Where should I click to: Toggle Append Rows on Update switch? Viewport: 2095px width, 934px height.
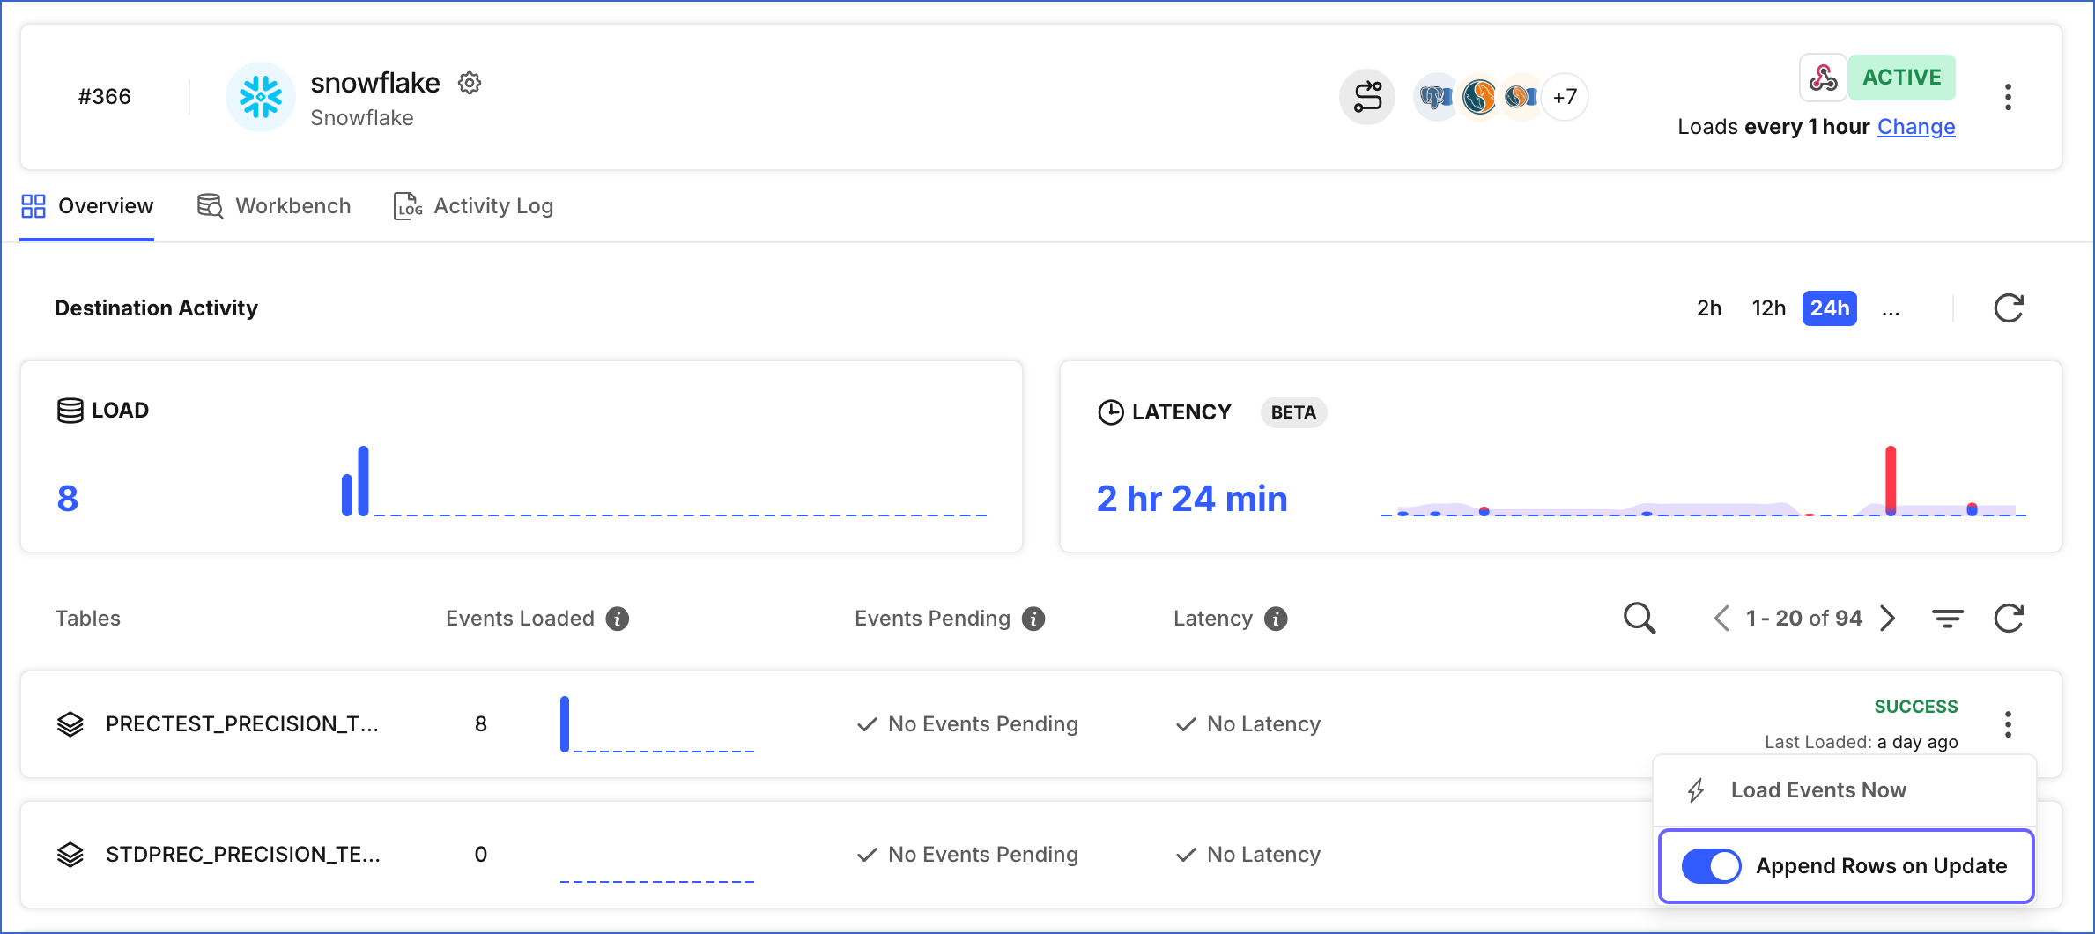[1711, 866]
